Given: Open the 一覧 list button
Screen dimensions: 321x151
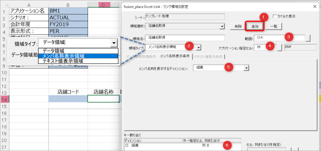Looking at the screenshot, I should tap(274, 26).
